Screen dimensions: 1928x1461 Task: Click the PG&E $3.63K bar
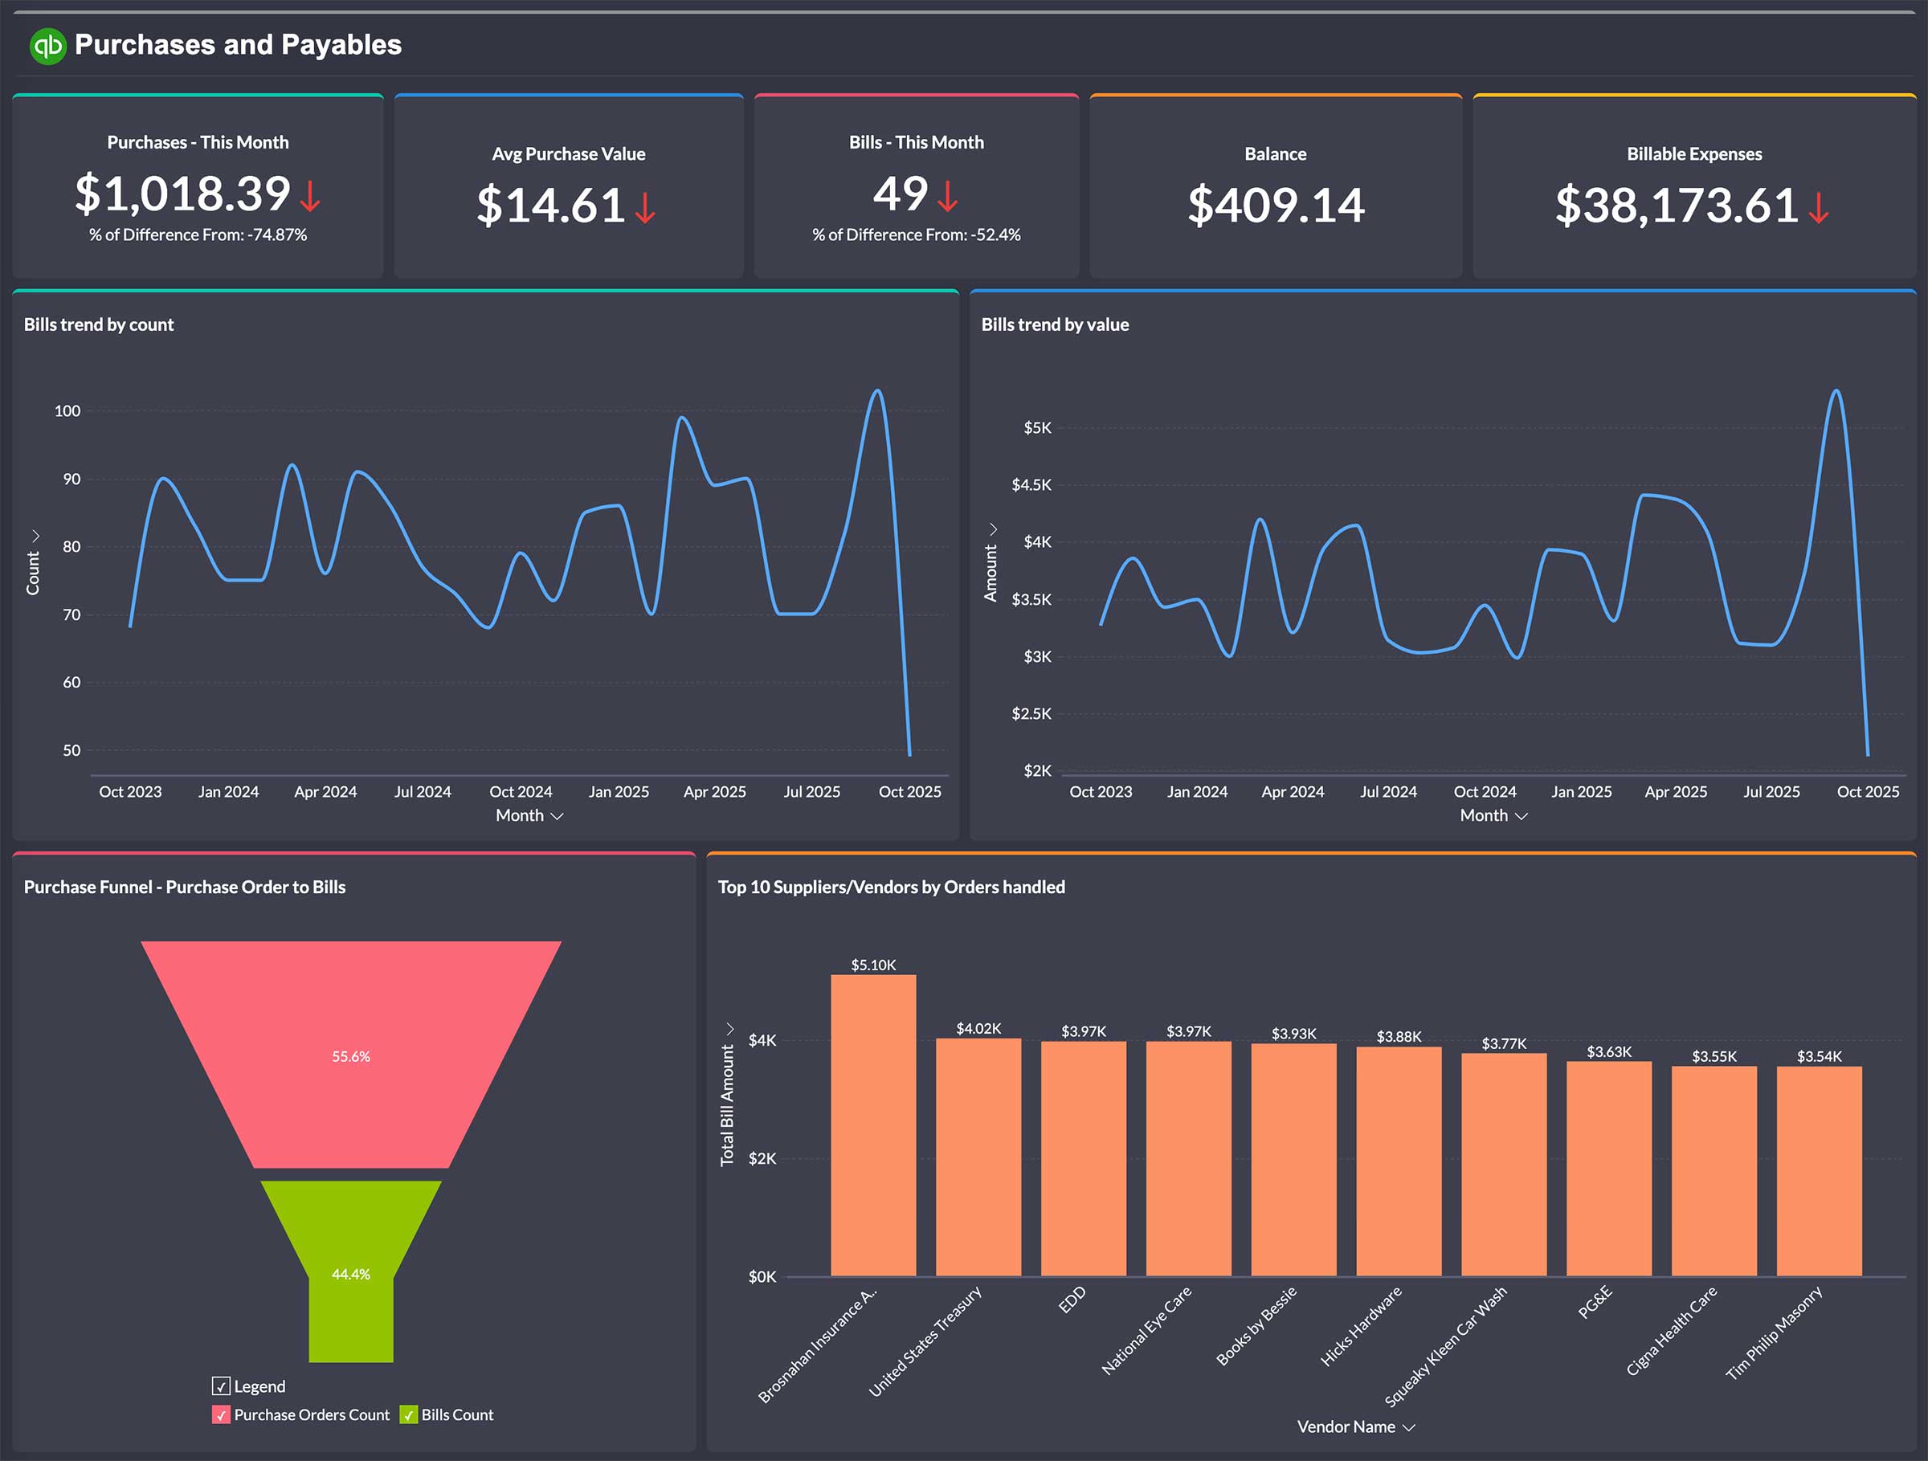[x=1609, y=1169]
